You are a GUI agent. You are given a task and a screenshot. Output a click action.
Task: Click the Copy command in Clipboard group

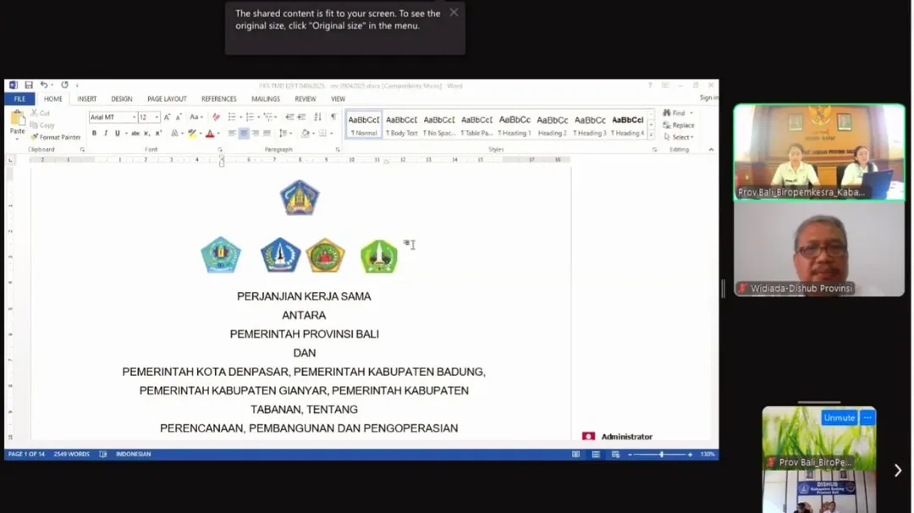tap(42, 125)
